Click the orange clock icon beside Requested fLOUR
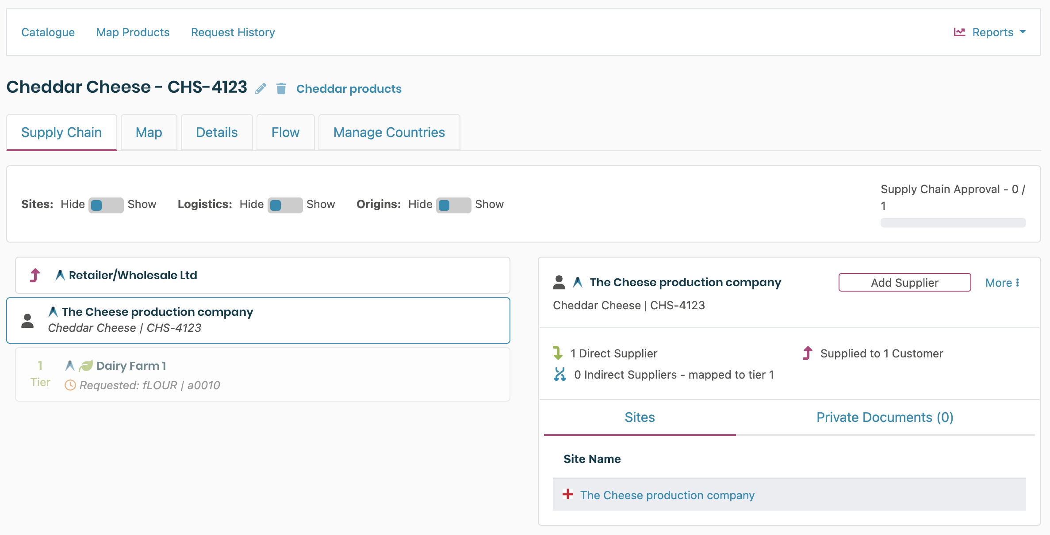This screenshot has width=1050, height=535. click(x=70, y=385)
